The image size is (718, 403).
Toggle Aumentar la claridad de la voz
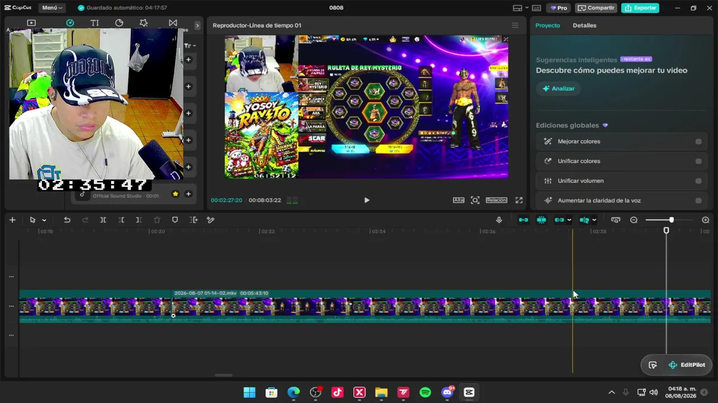click(698, 200)
